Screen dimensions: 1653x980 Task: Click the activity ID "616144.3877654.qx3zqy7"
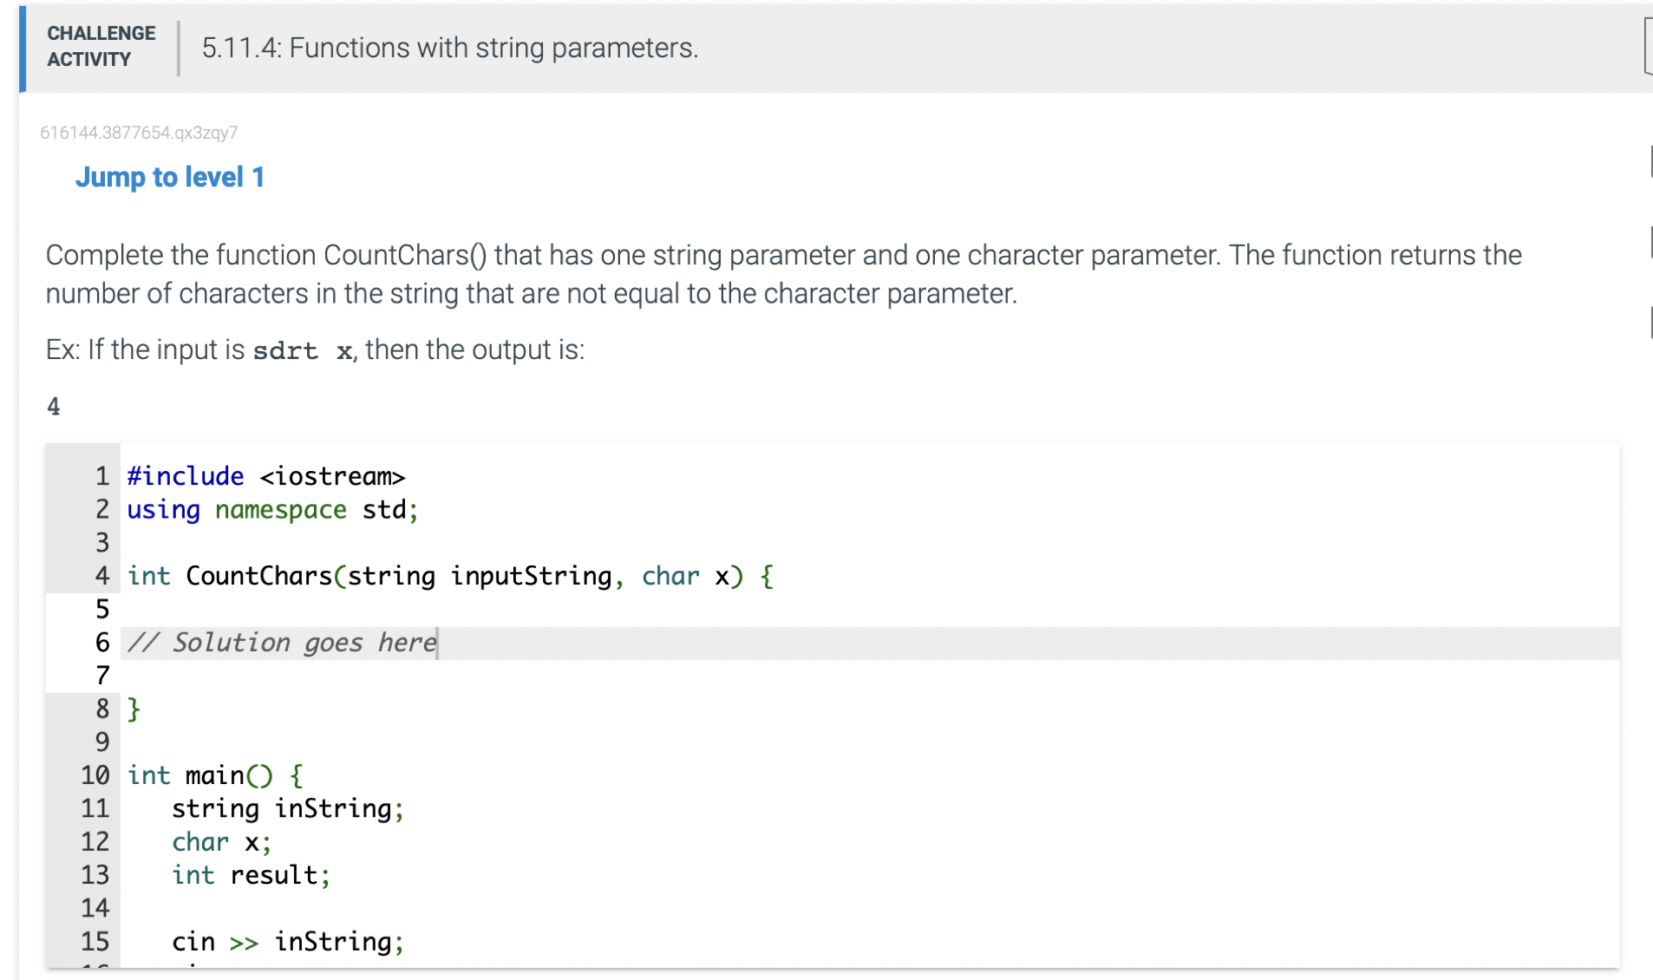click(140, 133)
